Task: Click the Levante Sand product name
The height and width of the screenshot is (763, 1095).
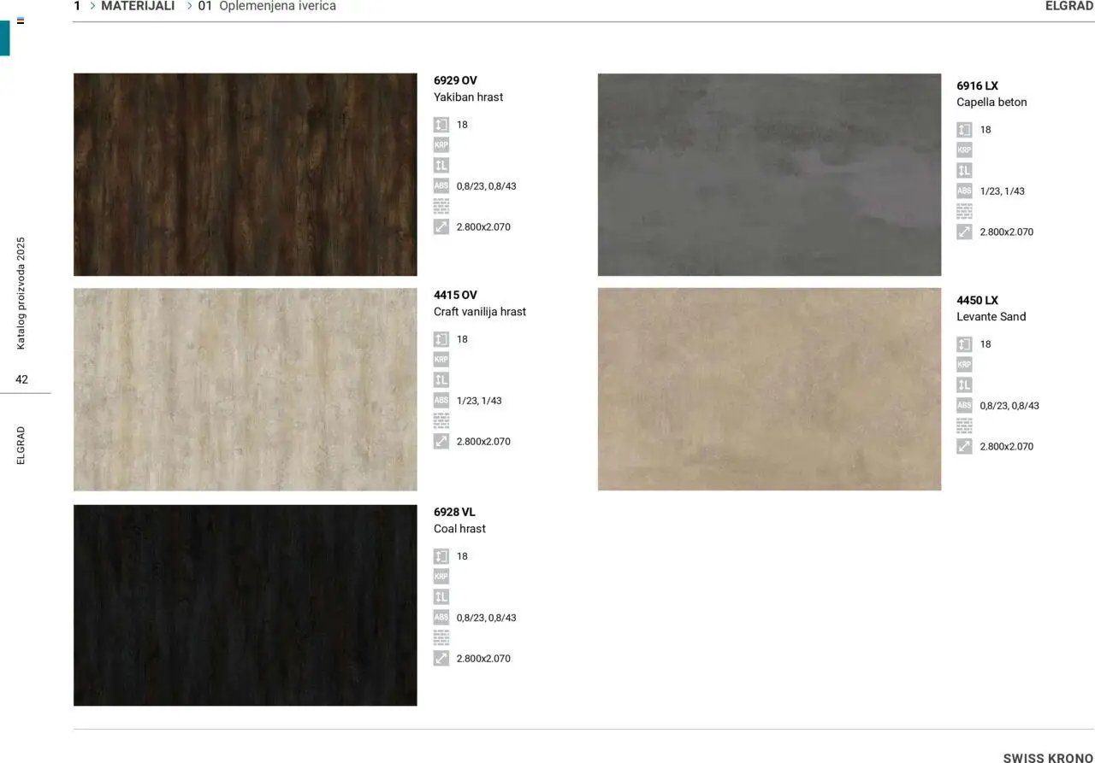Action: pyautogui.click(x=991, y=317)
